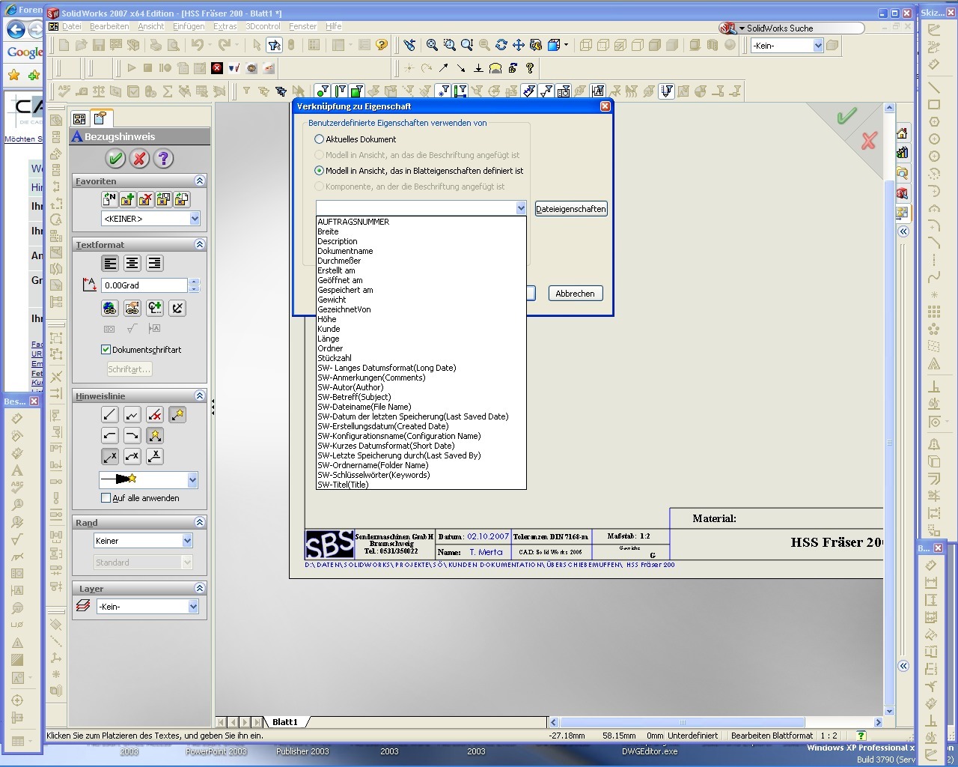958x767 pixels.
Task: Enable the Auf alle anwenden checkbox
Action: [106, 498]
